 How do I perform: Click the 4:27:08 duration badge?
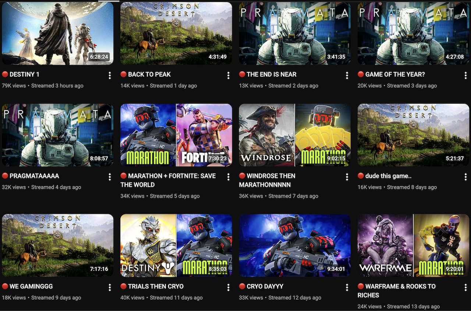point(455,57)
